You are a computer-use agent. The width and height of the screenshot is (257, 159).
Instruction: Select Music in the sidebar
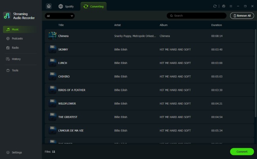click(x=20, y=30)
